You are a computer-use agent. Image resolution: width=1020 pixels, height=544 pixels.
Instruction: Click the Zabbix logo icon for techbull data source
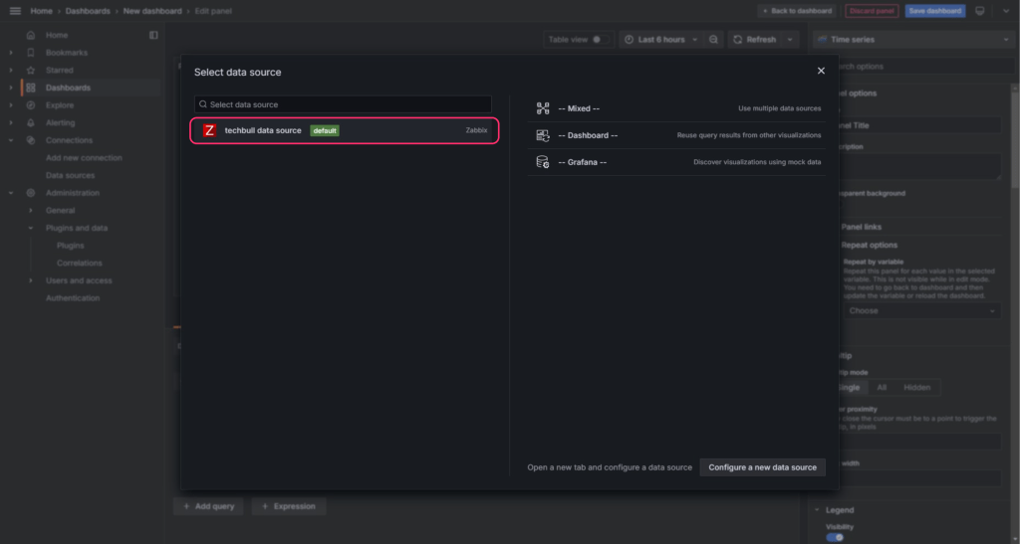(209, 130)
